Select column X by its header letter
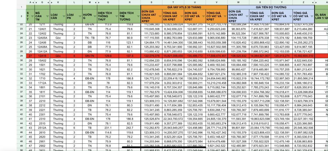 tap(260, 2)
